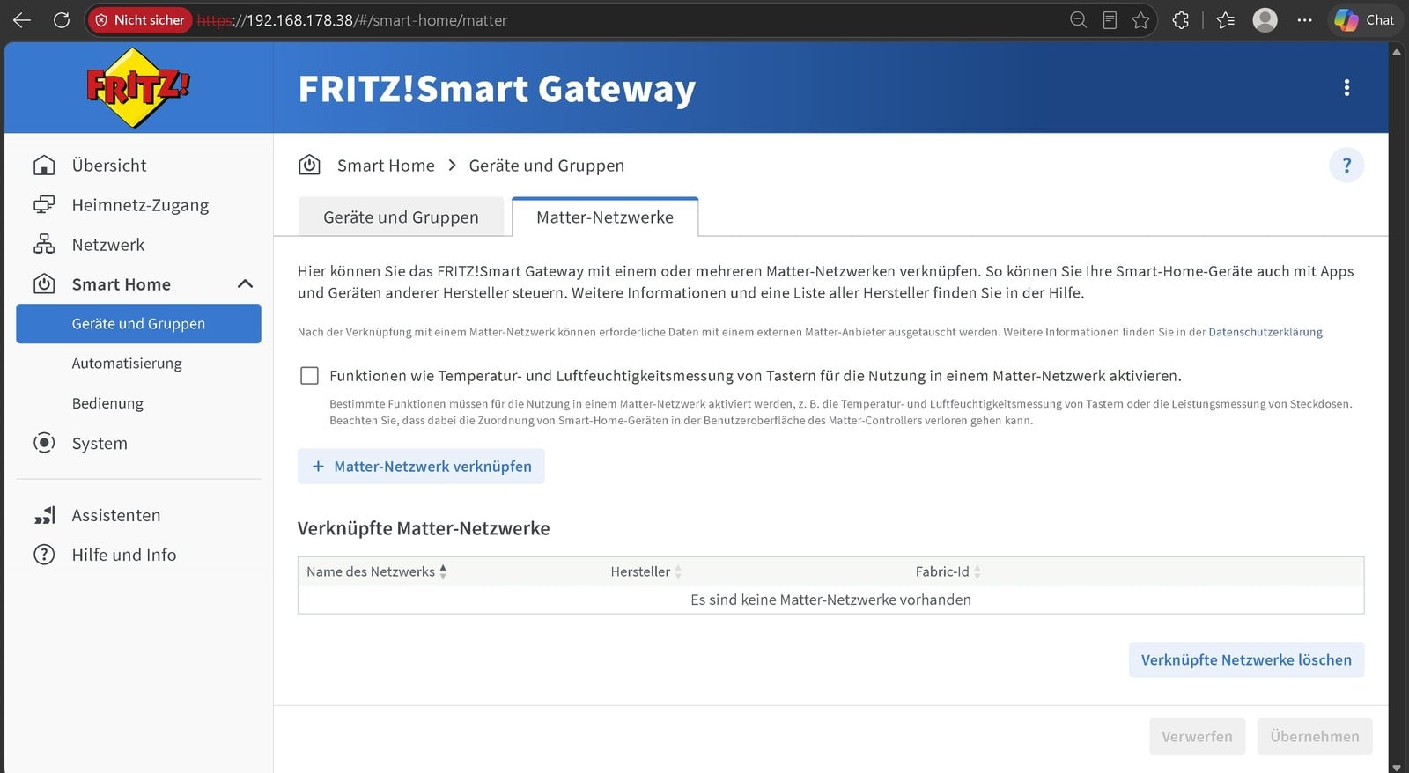Reload the page with the refresh icon

62,19
